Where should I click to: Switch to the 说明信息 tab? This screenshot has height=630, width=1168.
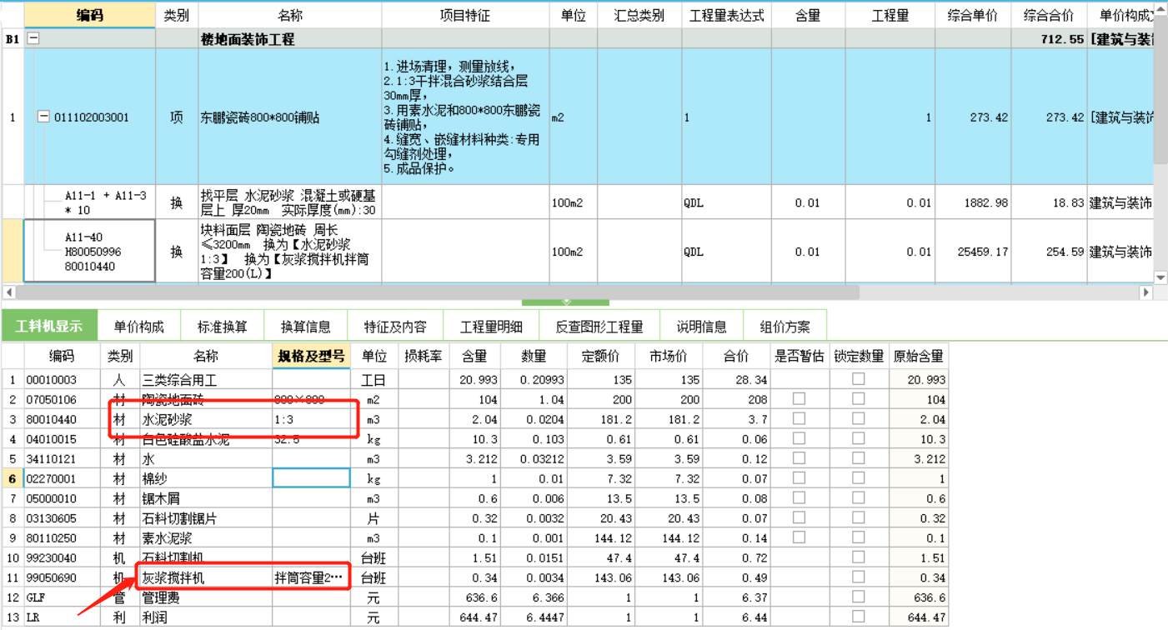701,327
